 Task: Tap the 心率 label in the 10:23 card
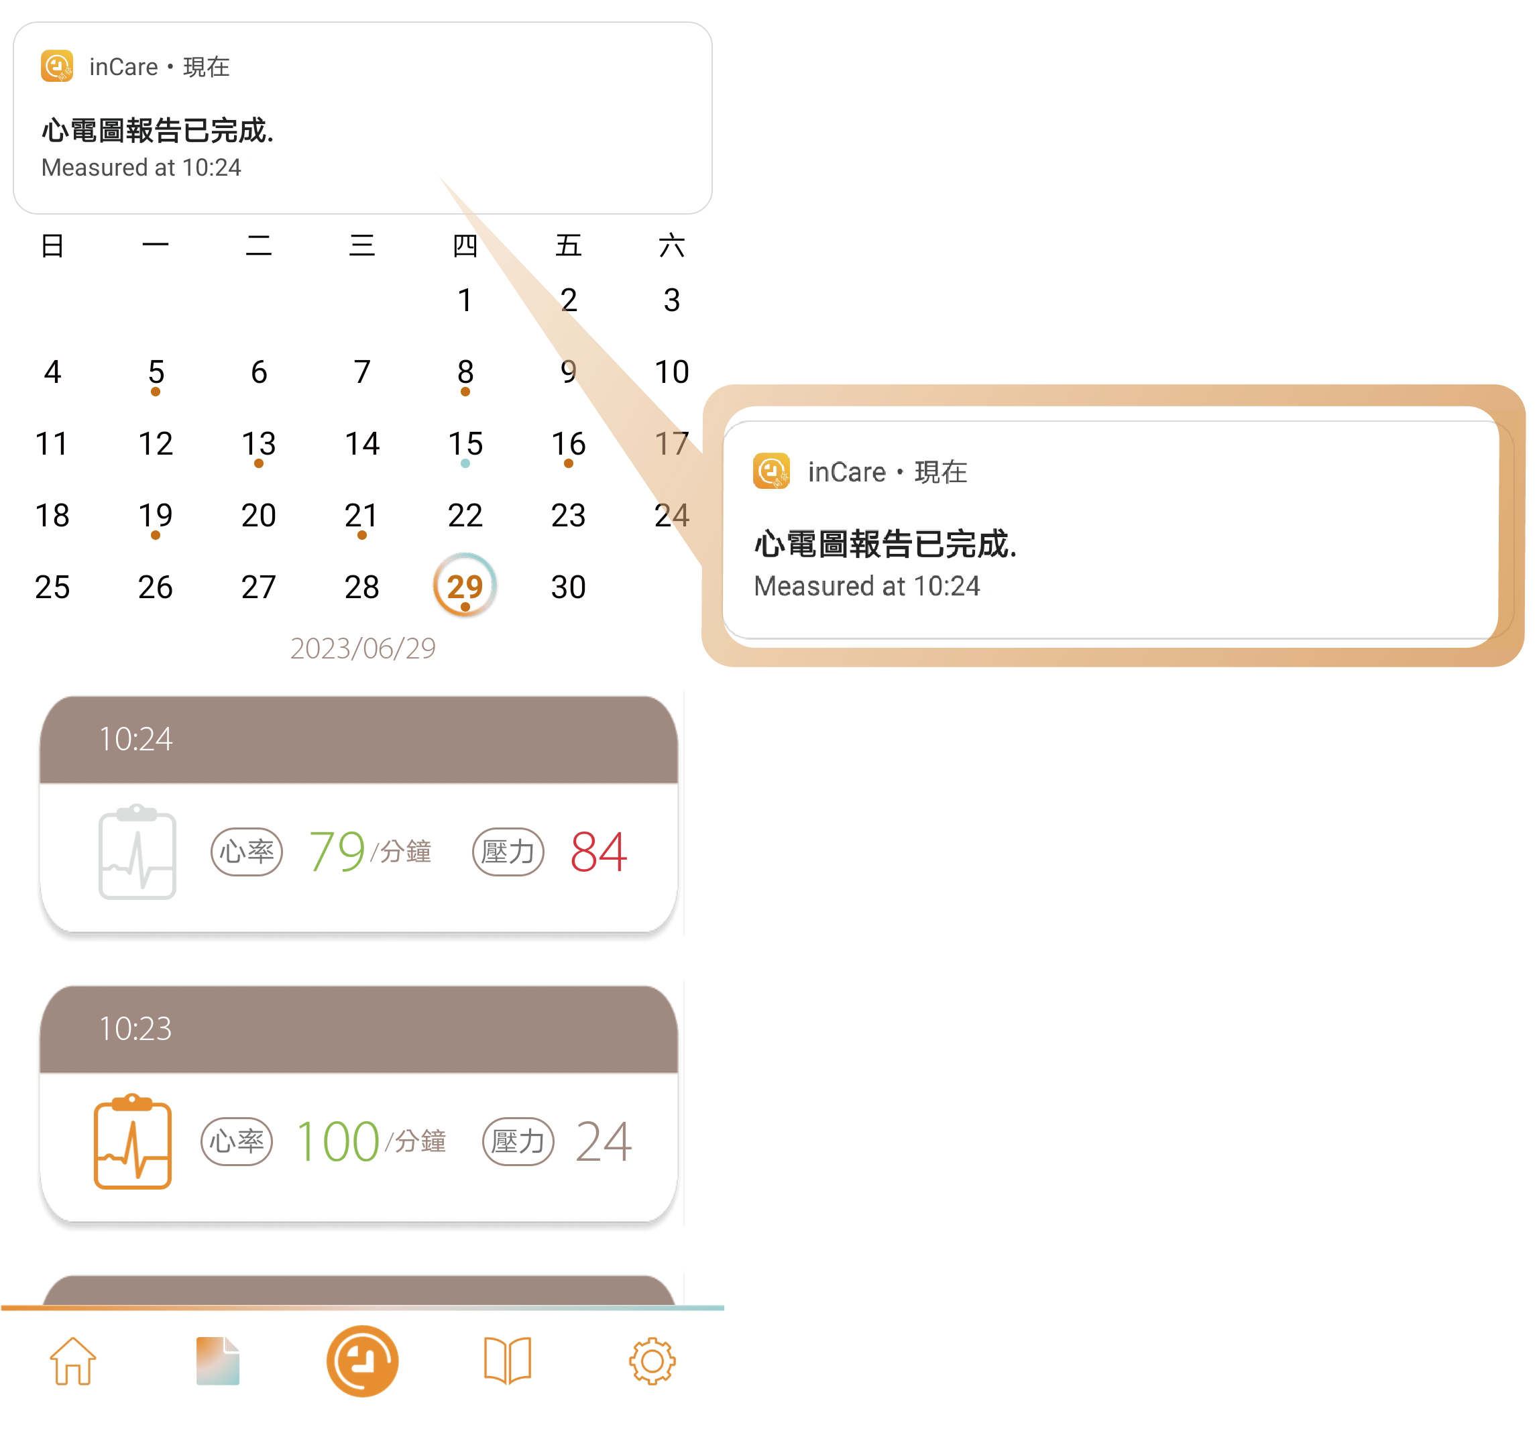(236, 1141)
